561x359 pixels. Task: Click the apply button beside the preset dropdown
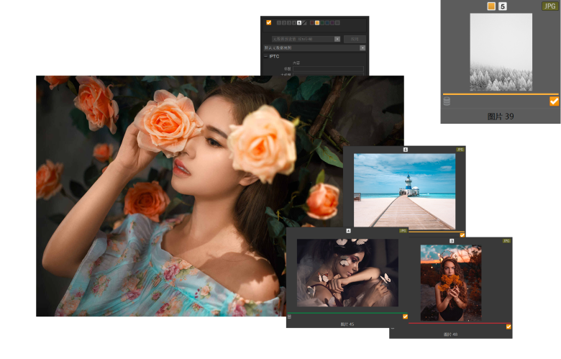click(x=354, y=39)
